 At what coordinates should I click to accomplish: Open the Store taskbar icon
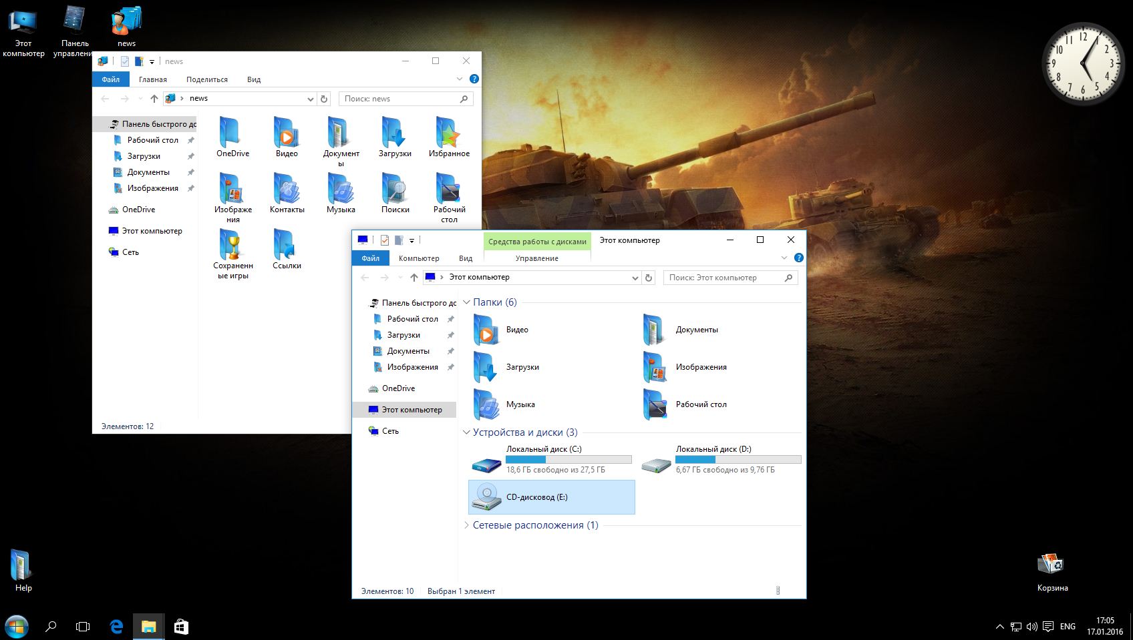(181, 627)
